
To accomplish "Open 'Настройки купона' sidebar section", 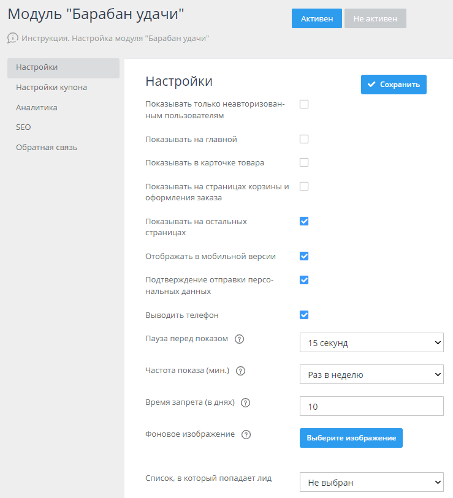I will click(x=51, y=88).
